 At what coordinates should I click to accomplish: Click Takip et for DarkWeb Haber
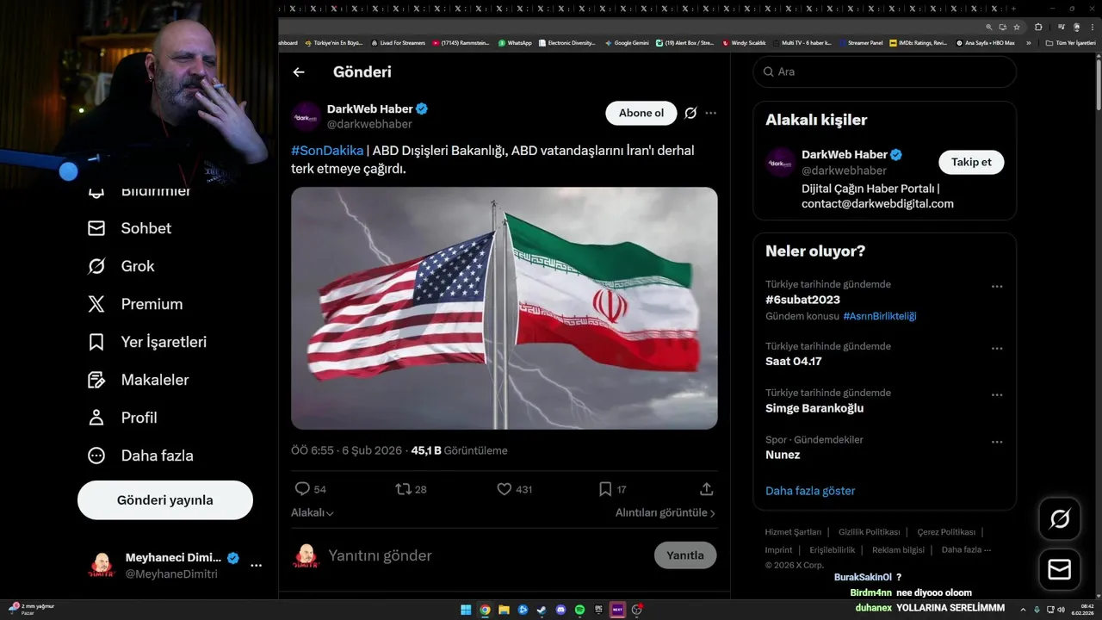pos(971,162)
